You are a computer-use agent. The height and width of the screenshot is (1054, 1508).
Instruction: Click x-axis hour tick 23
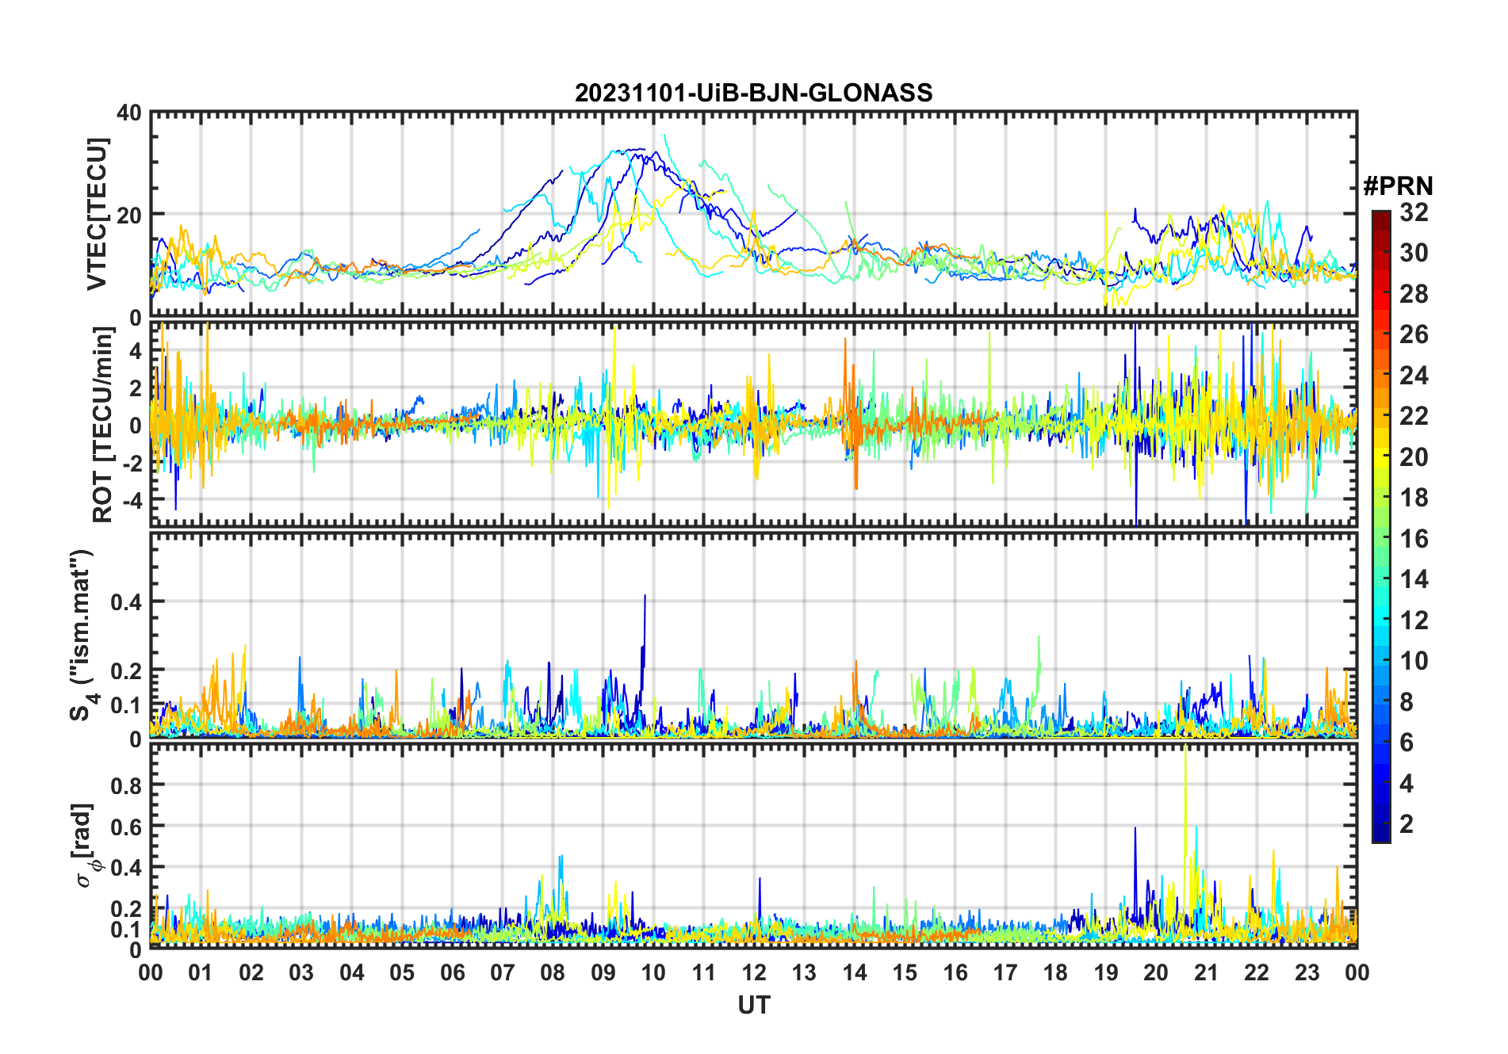(x=1307, y=972)
